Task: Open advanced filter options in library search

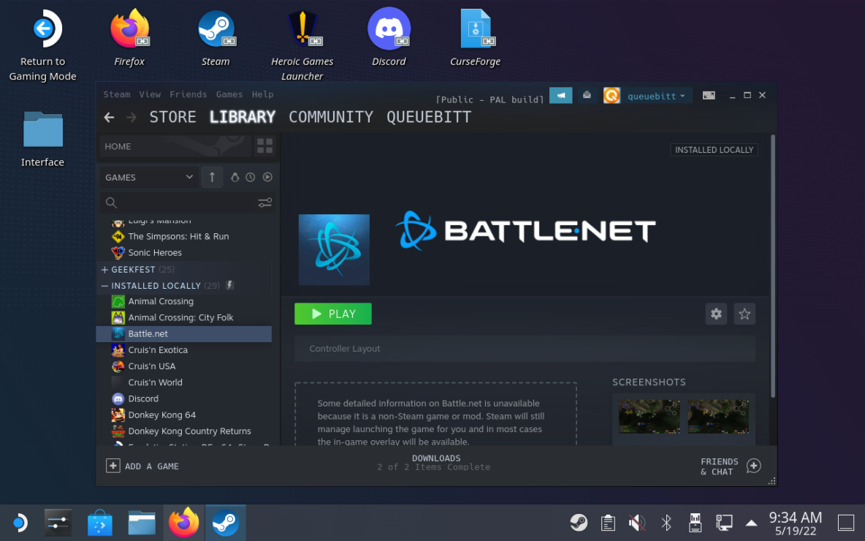Action: 264,203
